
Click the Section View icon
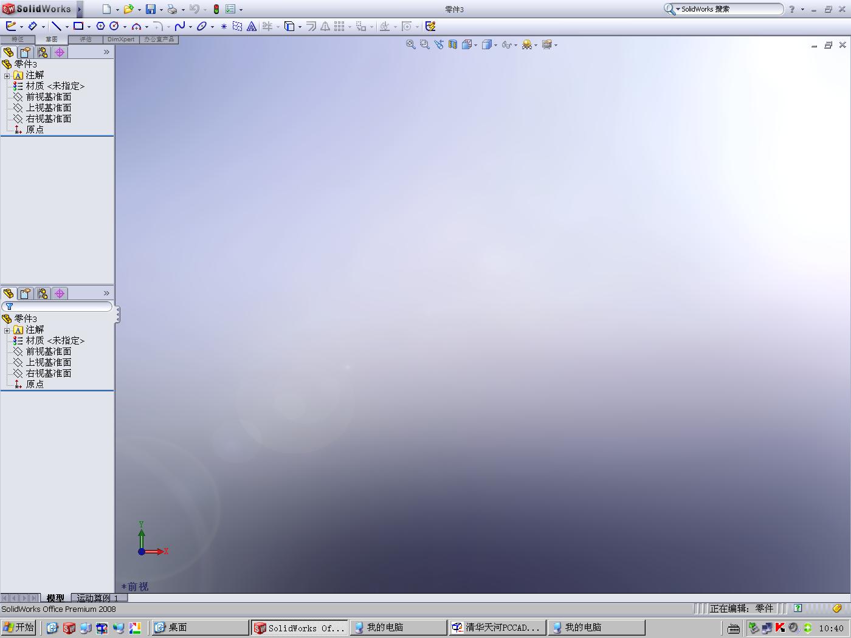453,44
